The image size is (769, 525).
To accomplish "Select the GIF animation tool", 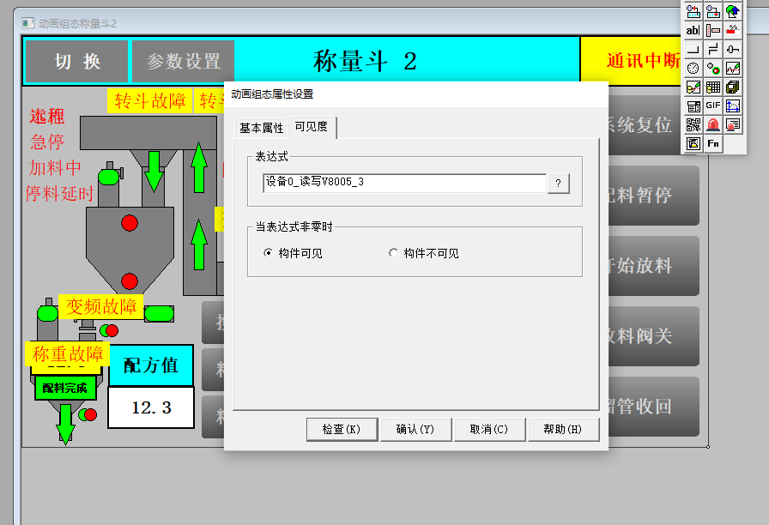I will pyautogui.click(x=712, y=106).
